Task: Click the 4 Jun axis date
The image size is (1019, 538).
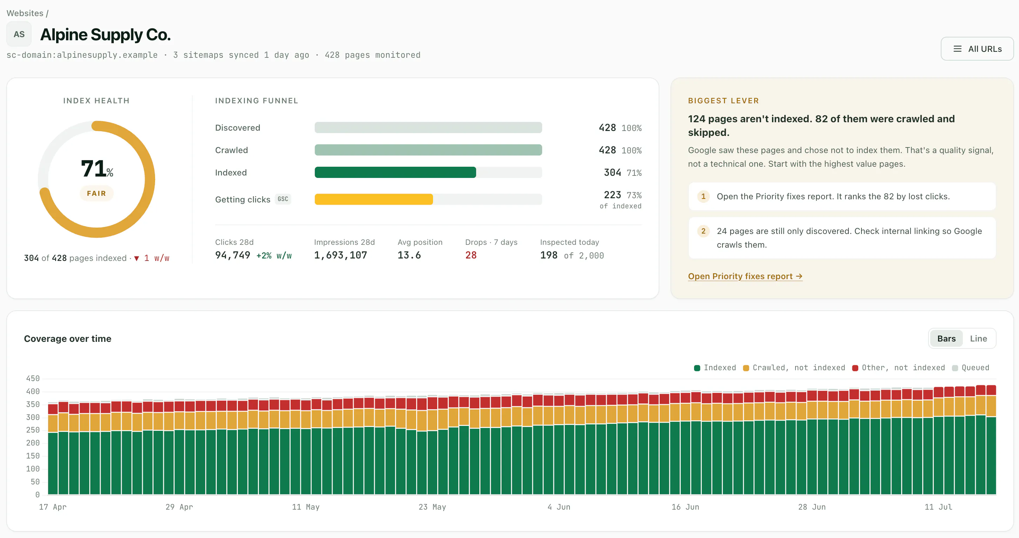Action: (559, 507)
